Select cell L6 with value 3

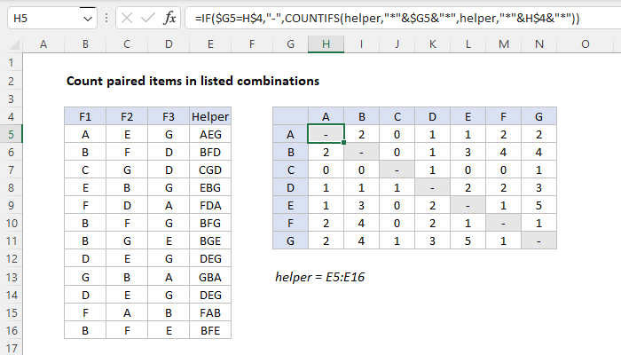pyautogui.click(x=468, y=152)
